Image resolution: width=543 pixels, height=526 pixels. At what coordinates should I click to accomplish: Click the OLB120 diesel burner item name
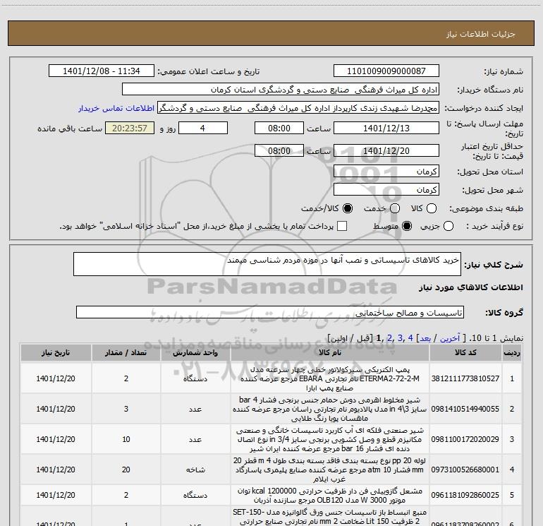(330, 496)
